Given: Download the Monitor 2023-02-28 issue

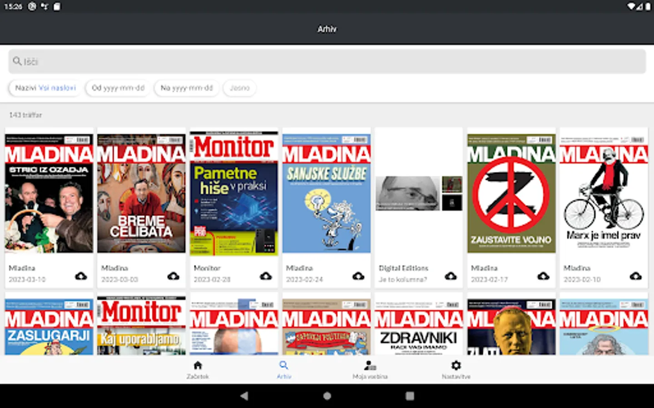Looking at the screenshot, I should coord(266,276).
